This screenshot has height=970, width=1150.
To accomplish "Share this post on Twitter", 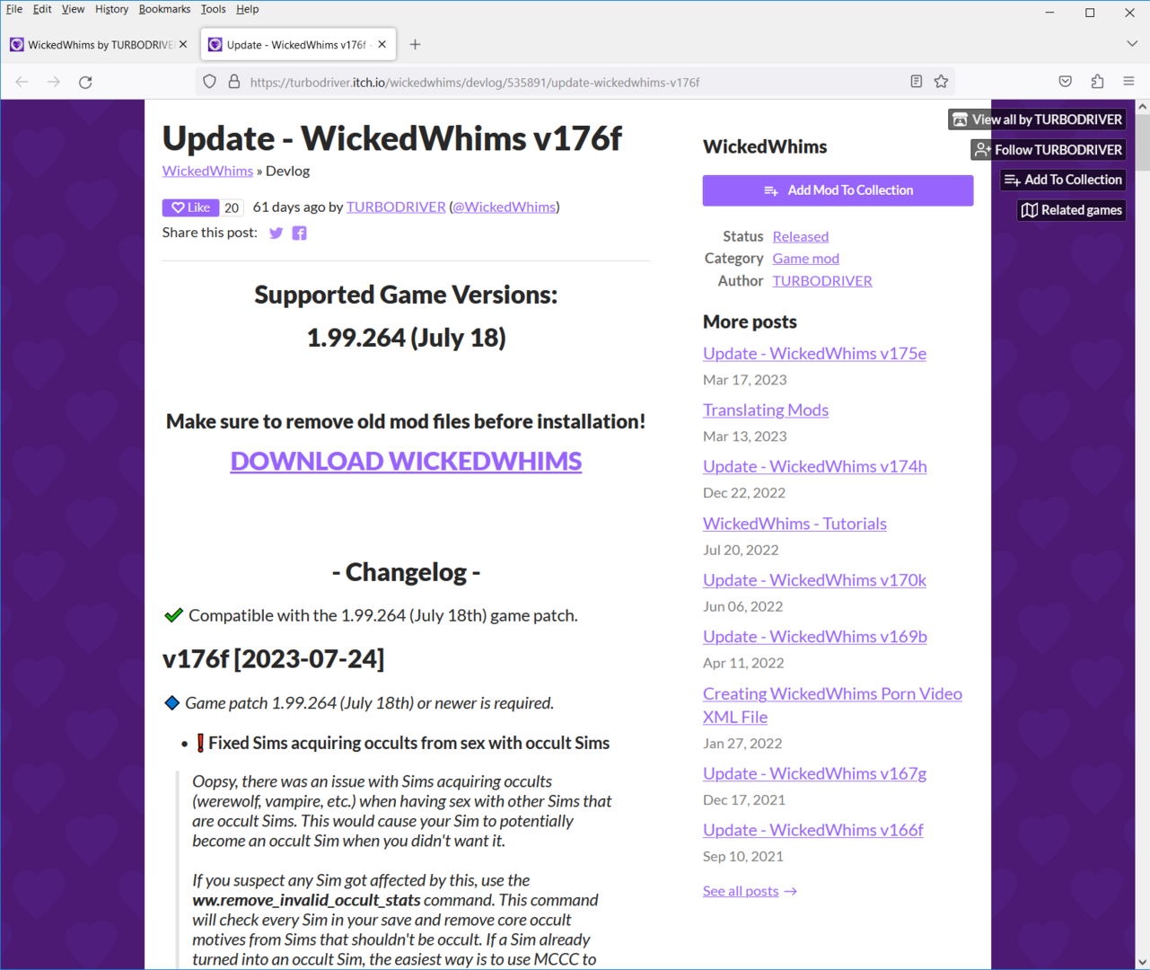I will 276,234.
